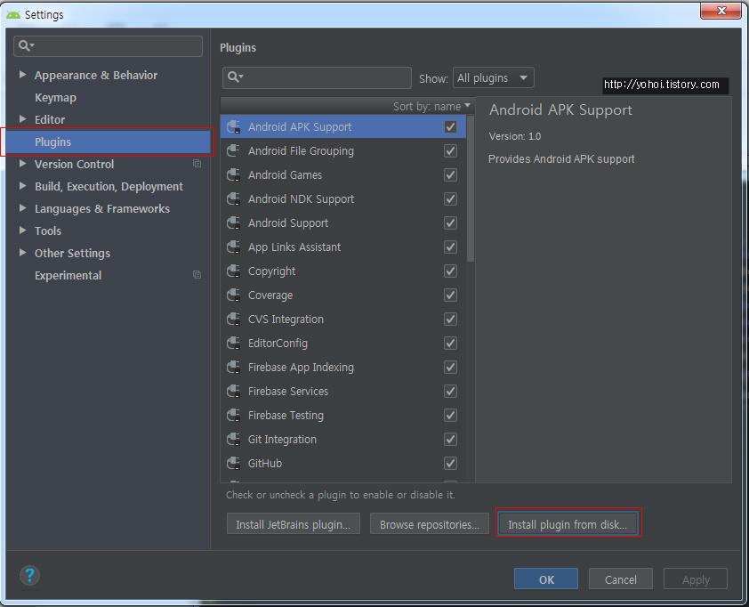Select the CVS Integration plugin row

(343, 320)
